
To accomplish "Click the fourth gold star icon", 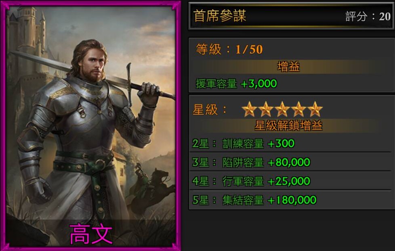I will pos(298,109).
